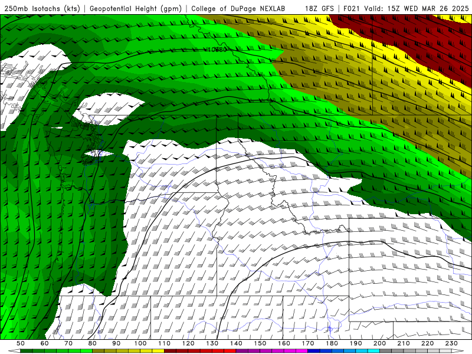Click the 130 value on the color scale
The image size is (472, 354).
tap(212, 343)
